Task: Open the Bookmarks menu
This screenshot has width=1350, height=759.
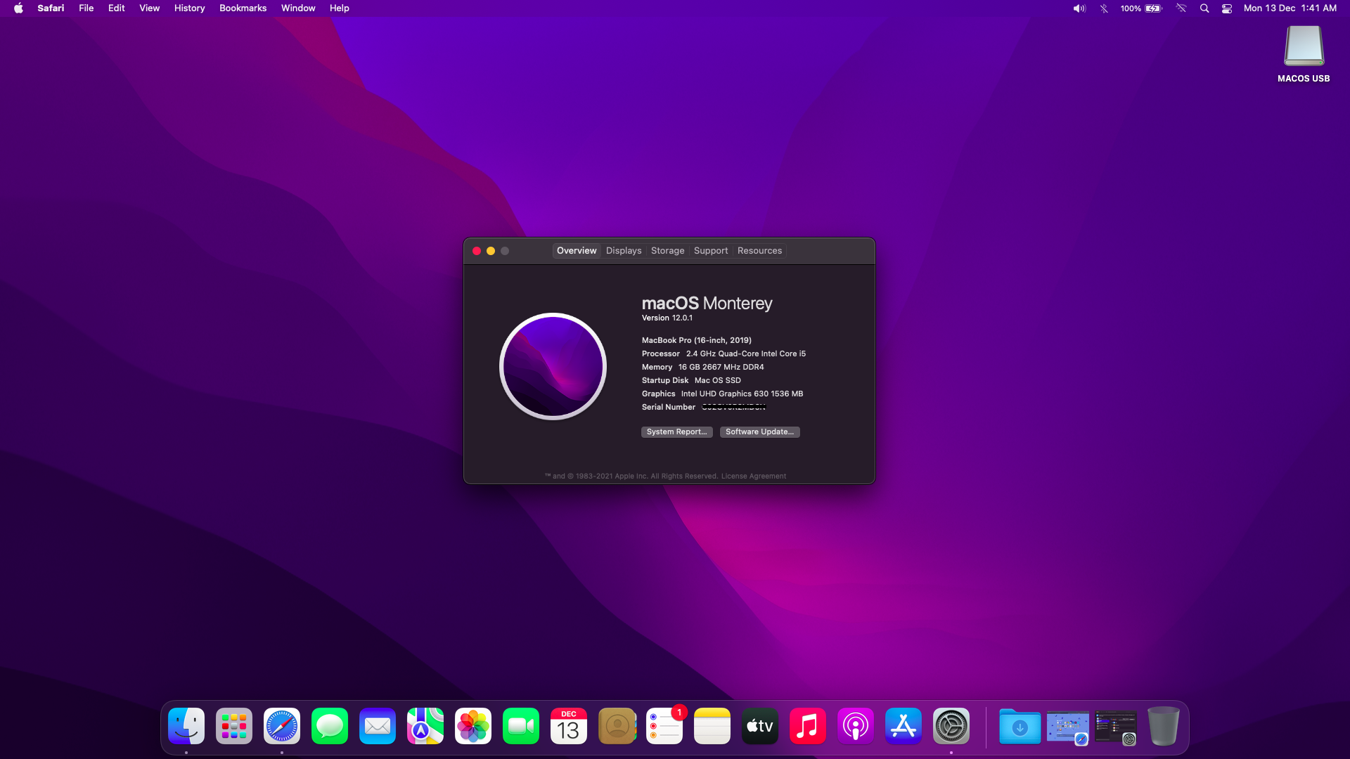Action: [x=243, y=8]
